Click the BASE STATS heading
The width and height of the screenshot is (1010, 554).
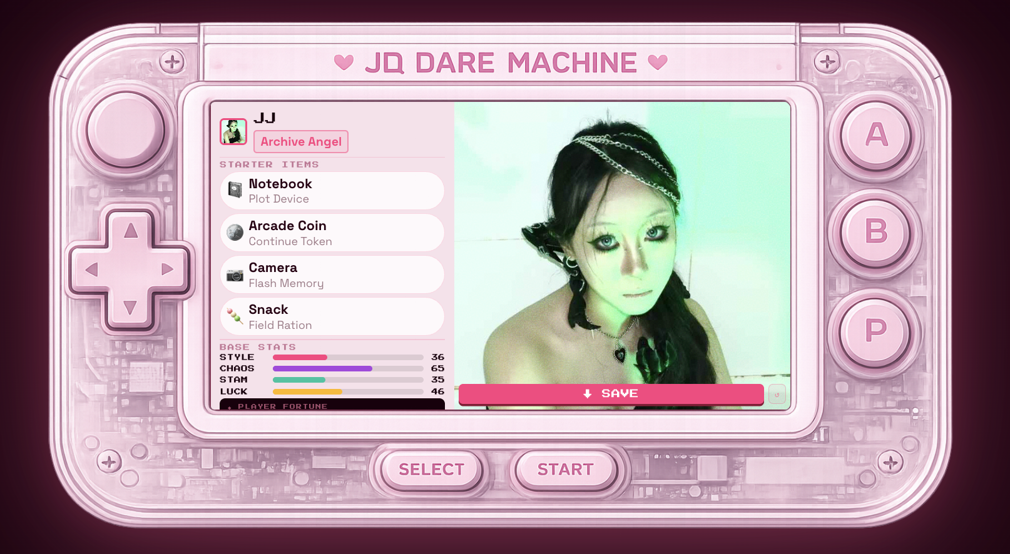[x=258, y=347]
